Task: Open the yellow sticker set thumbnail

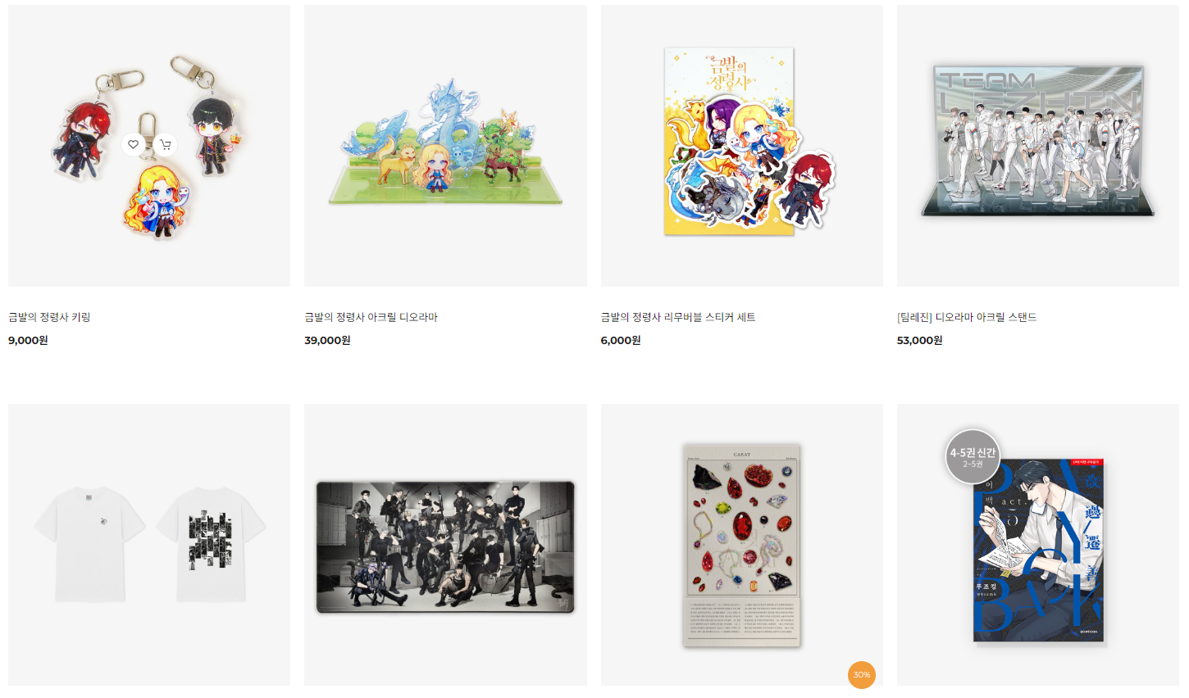Action: 742,146
